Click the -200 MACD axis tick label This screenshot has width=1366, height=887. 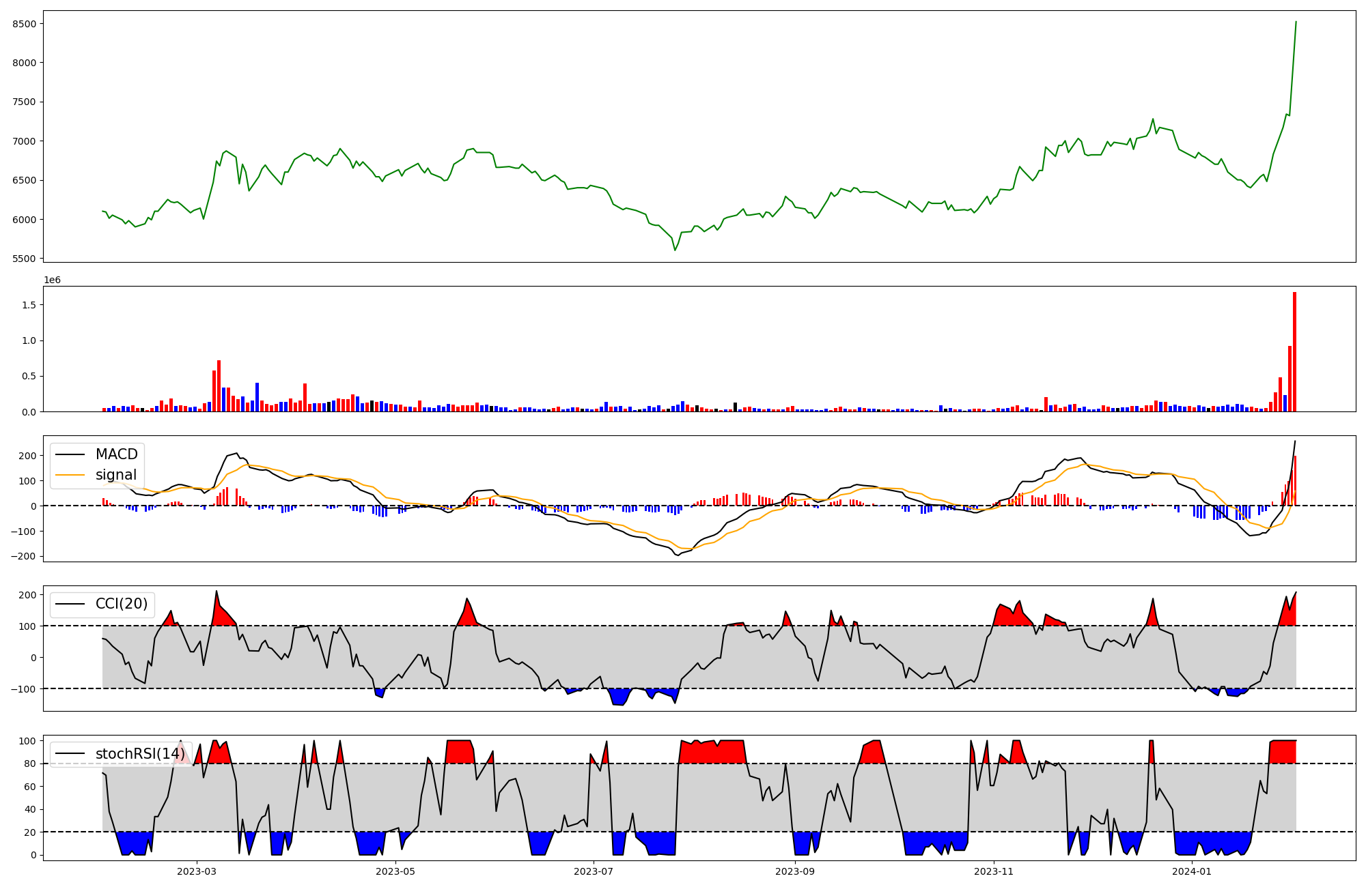click(23, 557)
